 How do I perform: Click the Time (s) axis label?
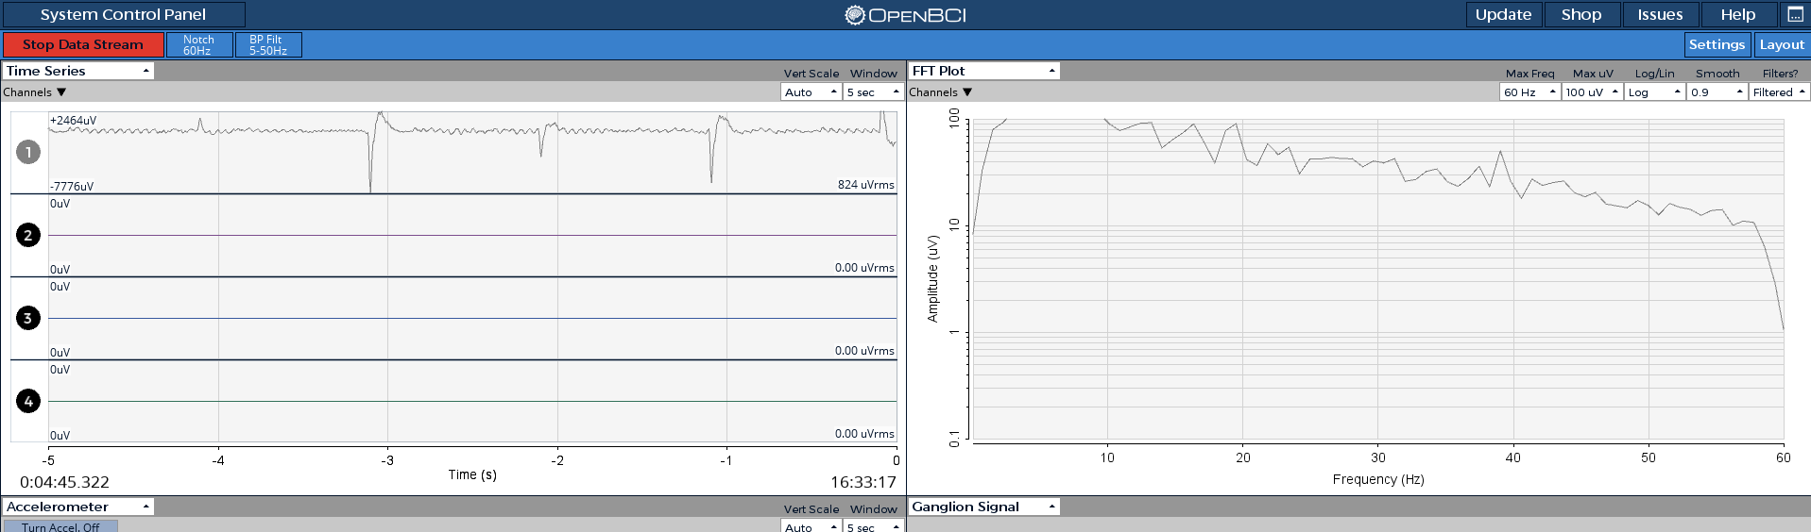[472, 474]
